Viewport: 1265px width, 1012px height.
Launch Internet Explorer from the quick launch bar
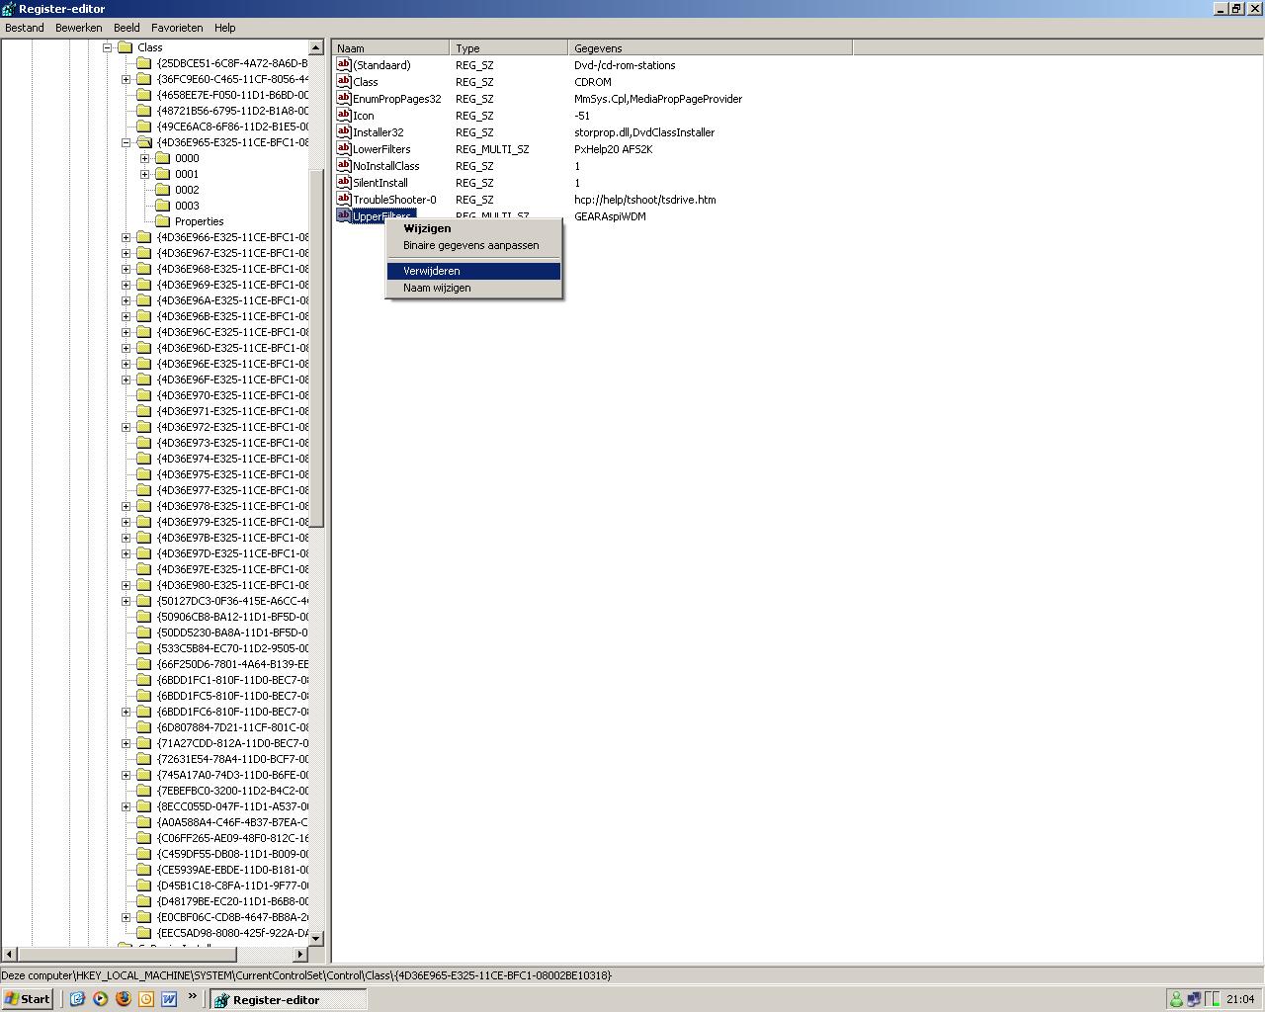(x=77, y=999)
